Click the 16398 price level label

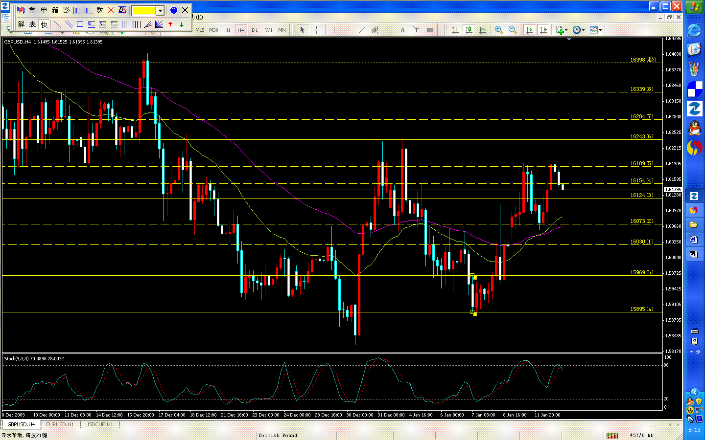(642, 60)
